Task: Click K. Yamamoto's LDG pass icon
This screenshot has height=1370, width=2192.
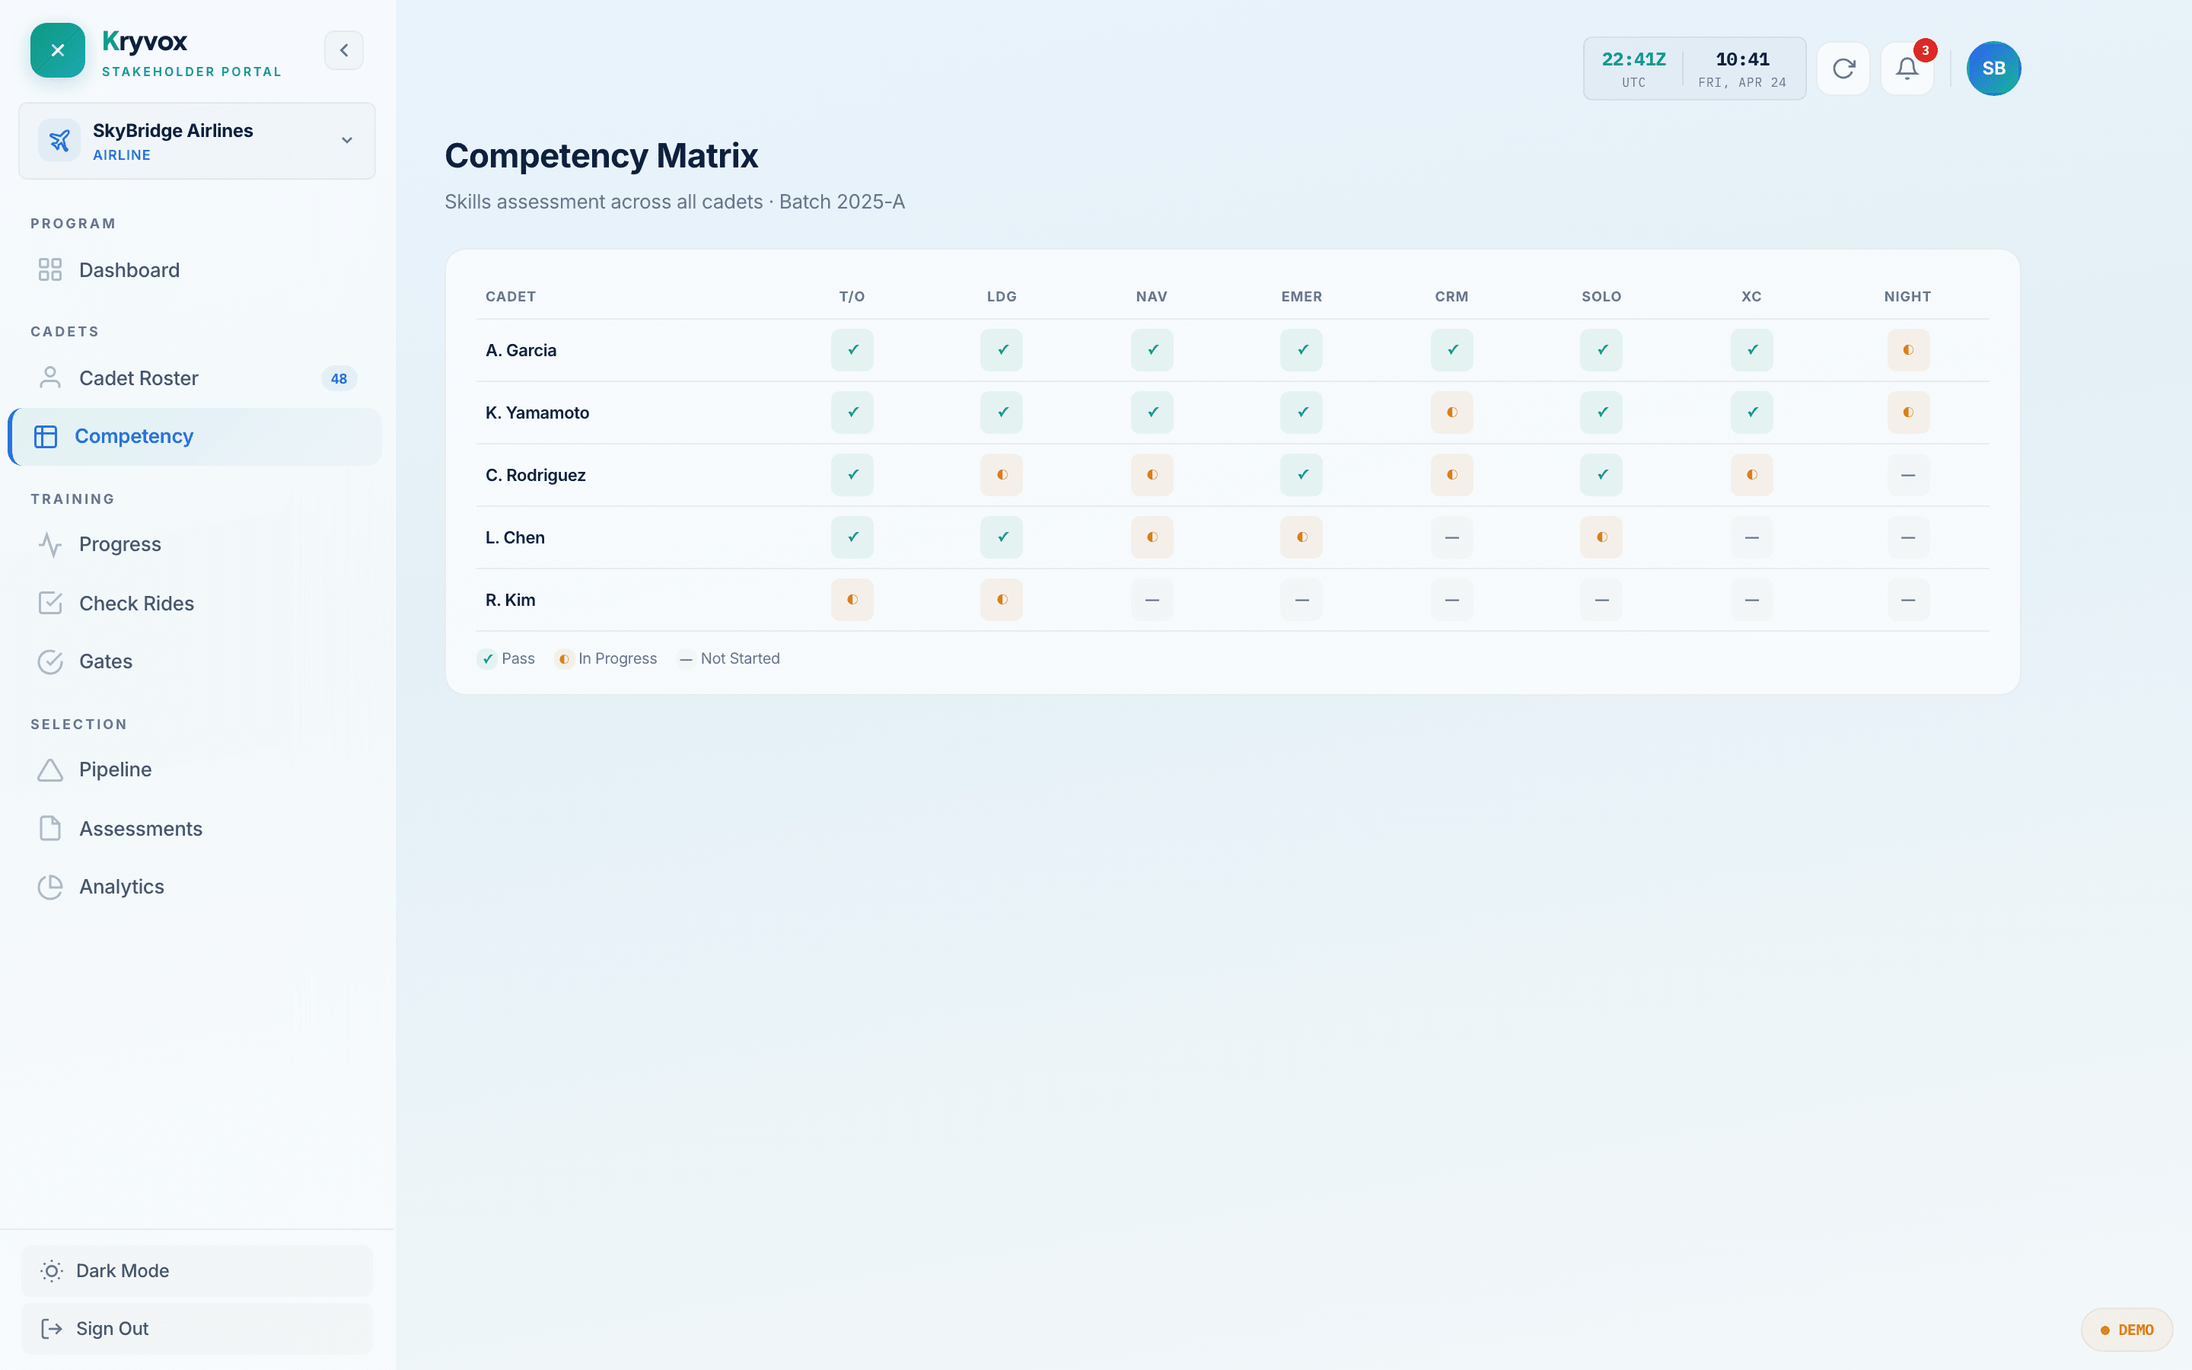Action: (x=1002, y=413)
